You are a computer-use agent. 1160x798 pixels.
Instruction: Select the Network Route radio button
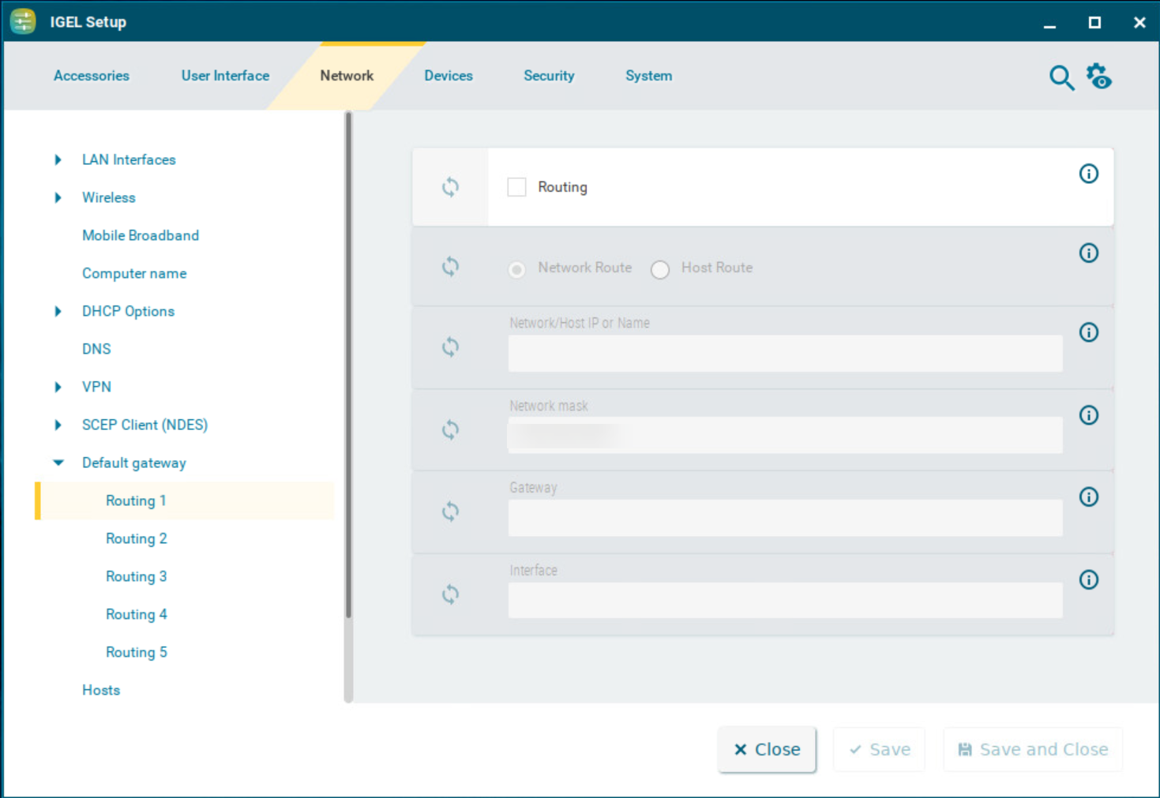tap(517, 270)
